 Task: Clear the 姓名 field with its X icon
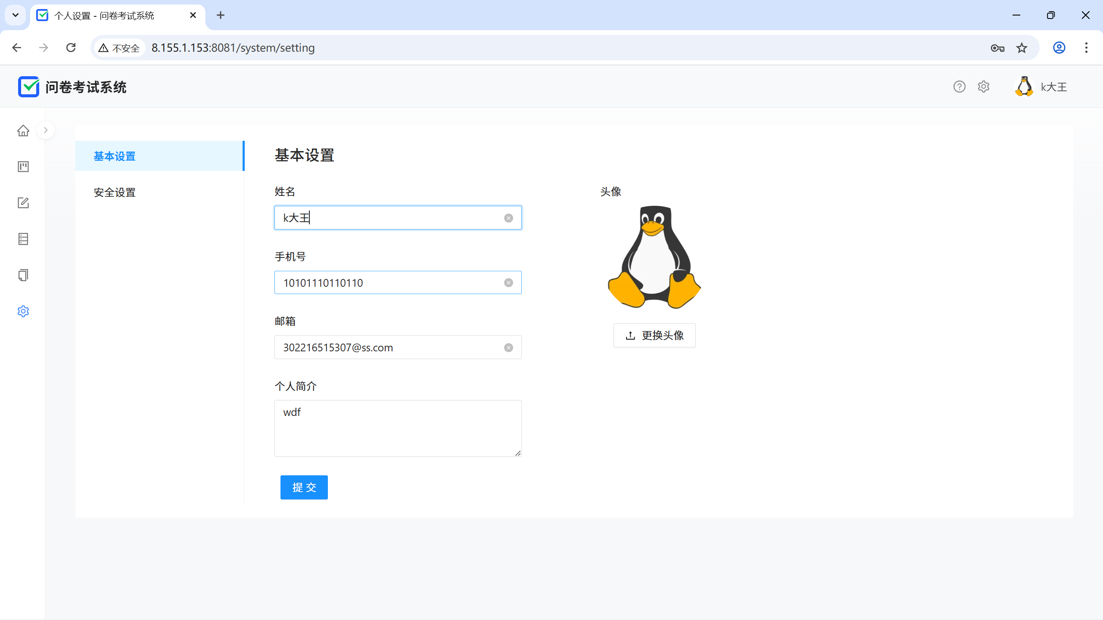[x=508, y=218]
